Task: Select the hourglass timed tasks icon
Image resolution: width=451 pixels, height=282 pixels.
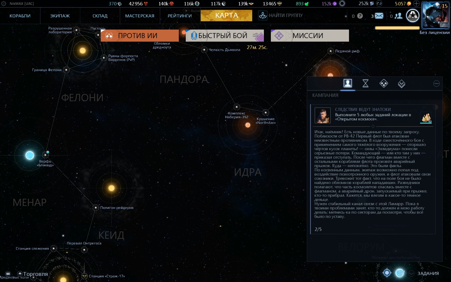Action: [x=365, y=83]
